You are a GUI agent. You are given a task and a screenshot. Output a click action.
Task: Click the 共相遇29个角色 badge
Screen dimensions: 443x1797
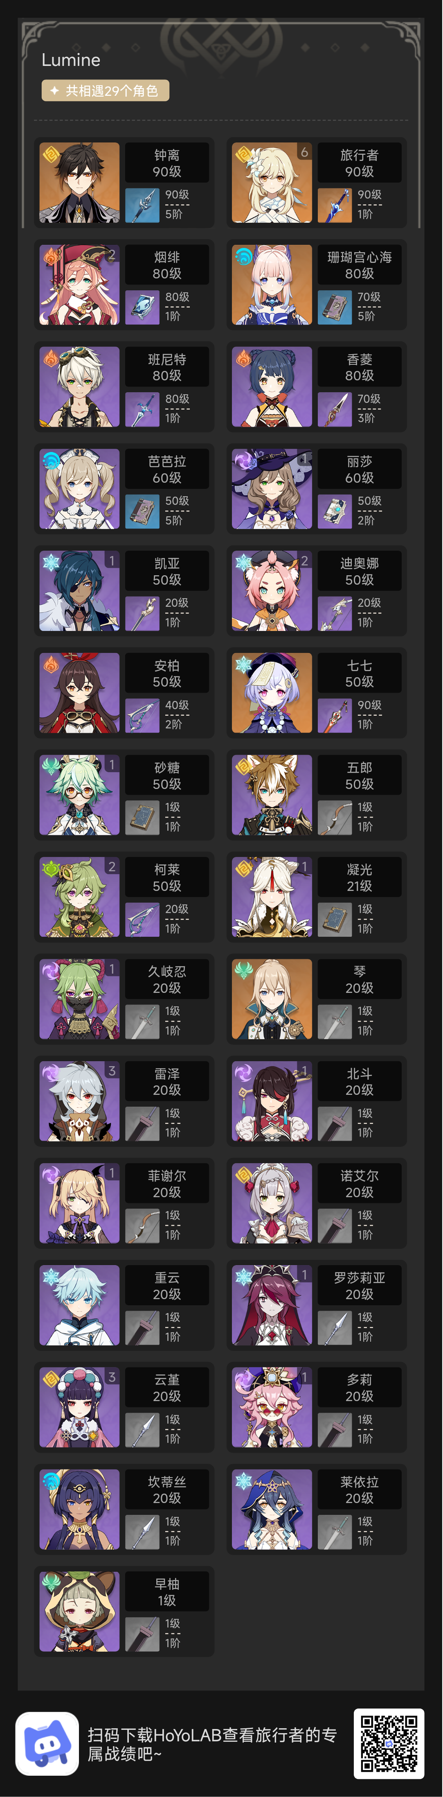click(105, 90)
